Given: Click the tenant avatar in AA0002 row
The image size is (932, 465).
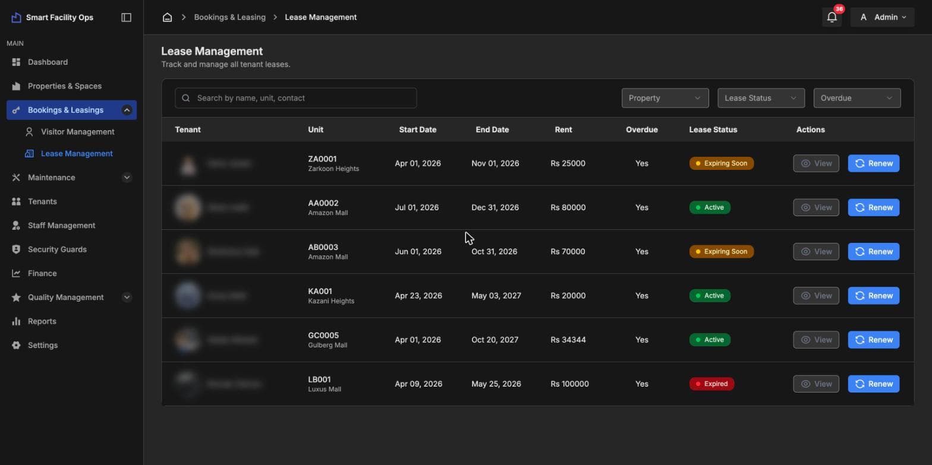Looking at the screenshot, I should 188,207.
